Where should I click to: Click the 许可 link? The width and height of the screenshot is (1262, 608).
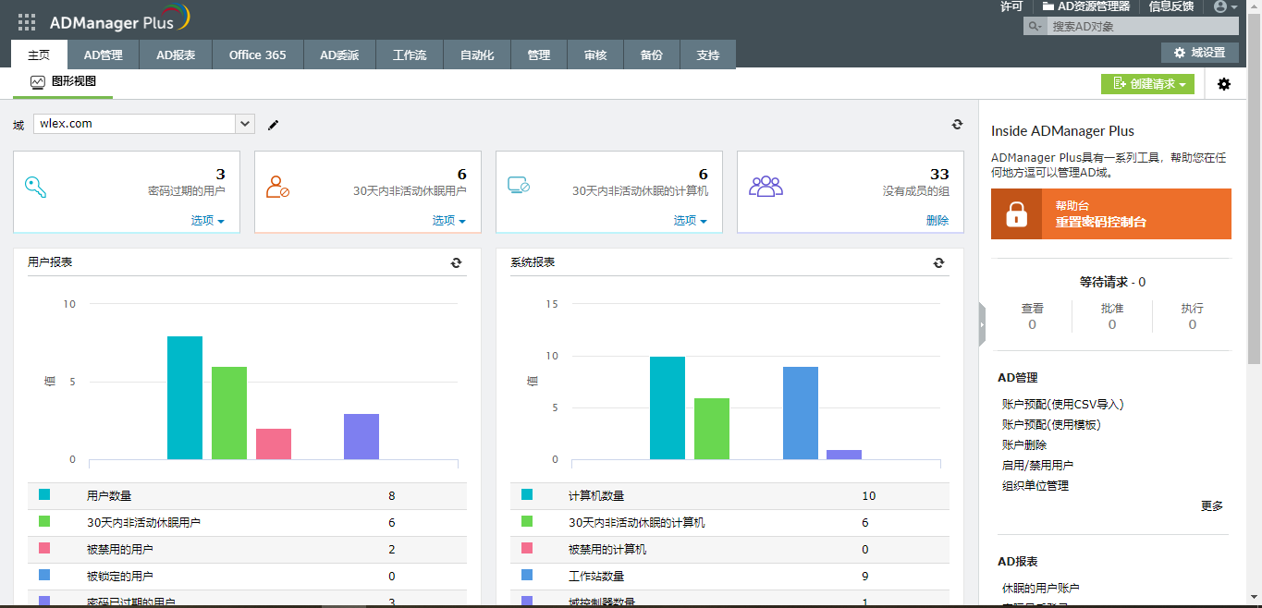(x=1011, y=6)
